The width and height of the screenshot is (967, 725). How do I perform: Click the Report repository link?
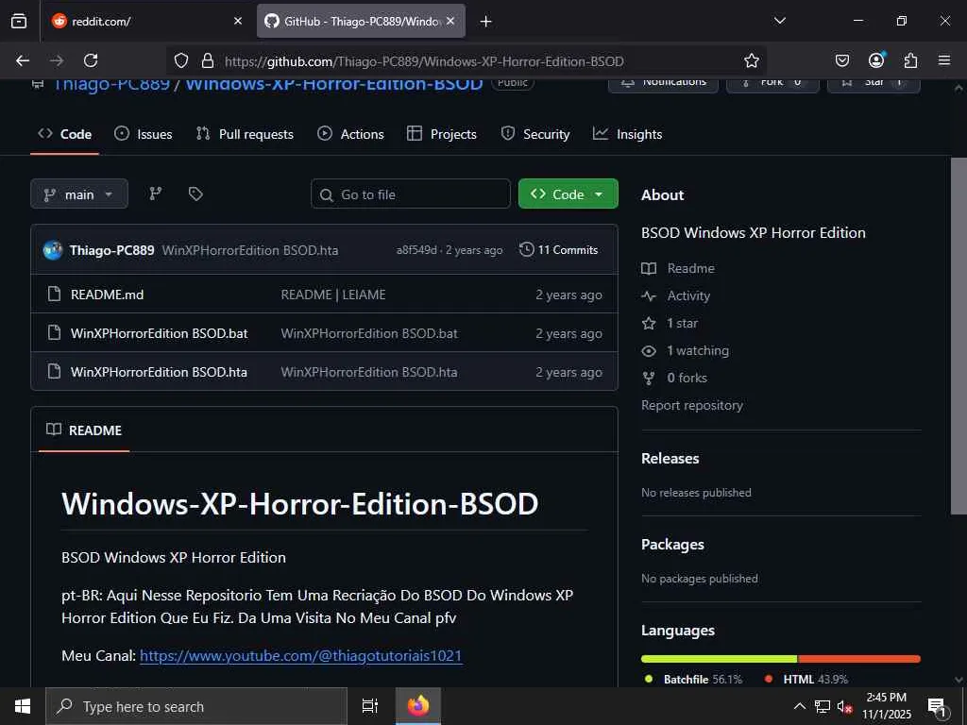692,405
